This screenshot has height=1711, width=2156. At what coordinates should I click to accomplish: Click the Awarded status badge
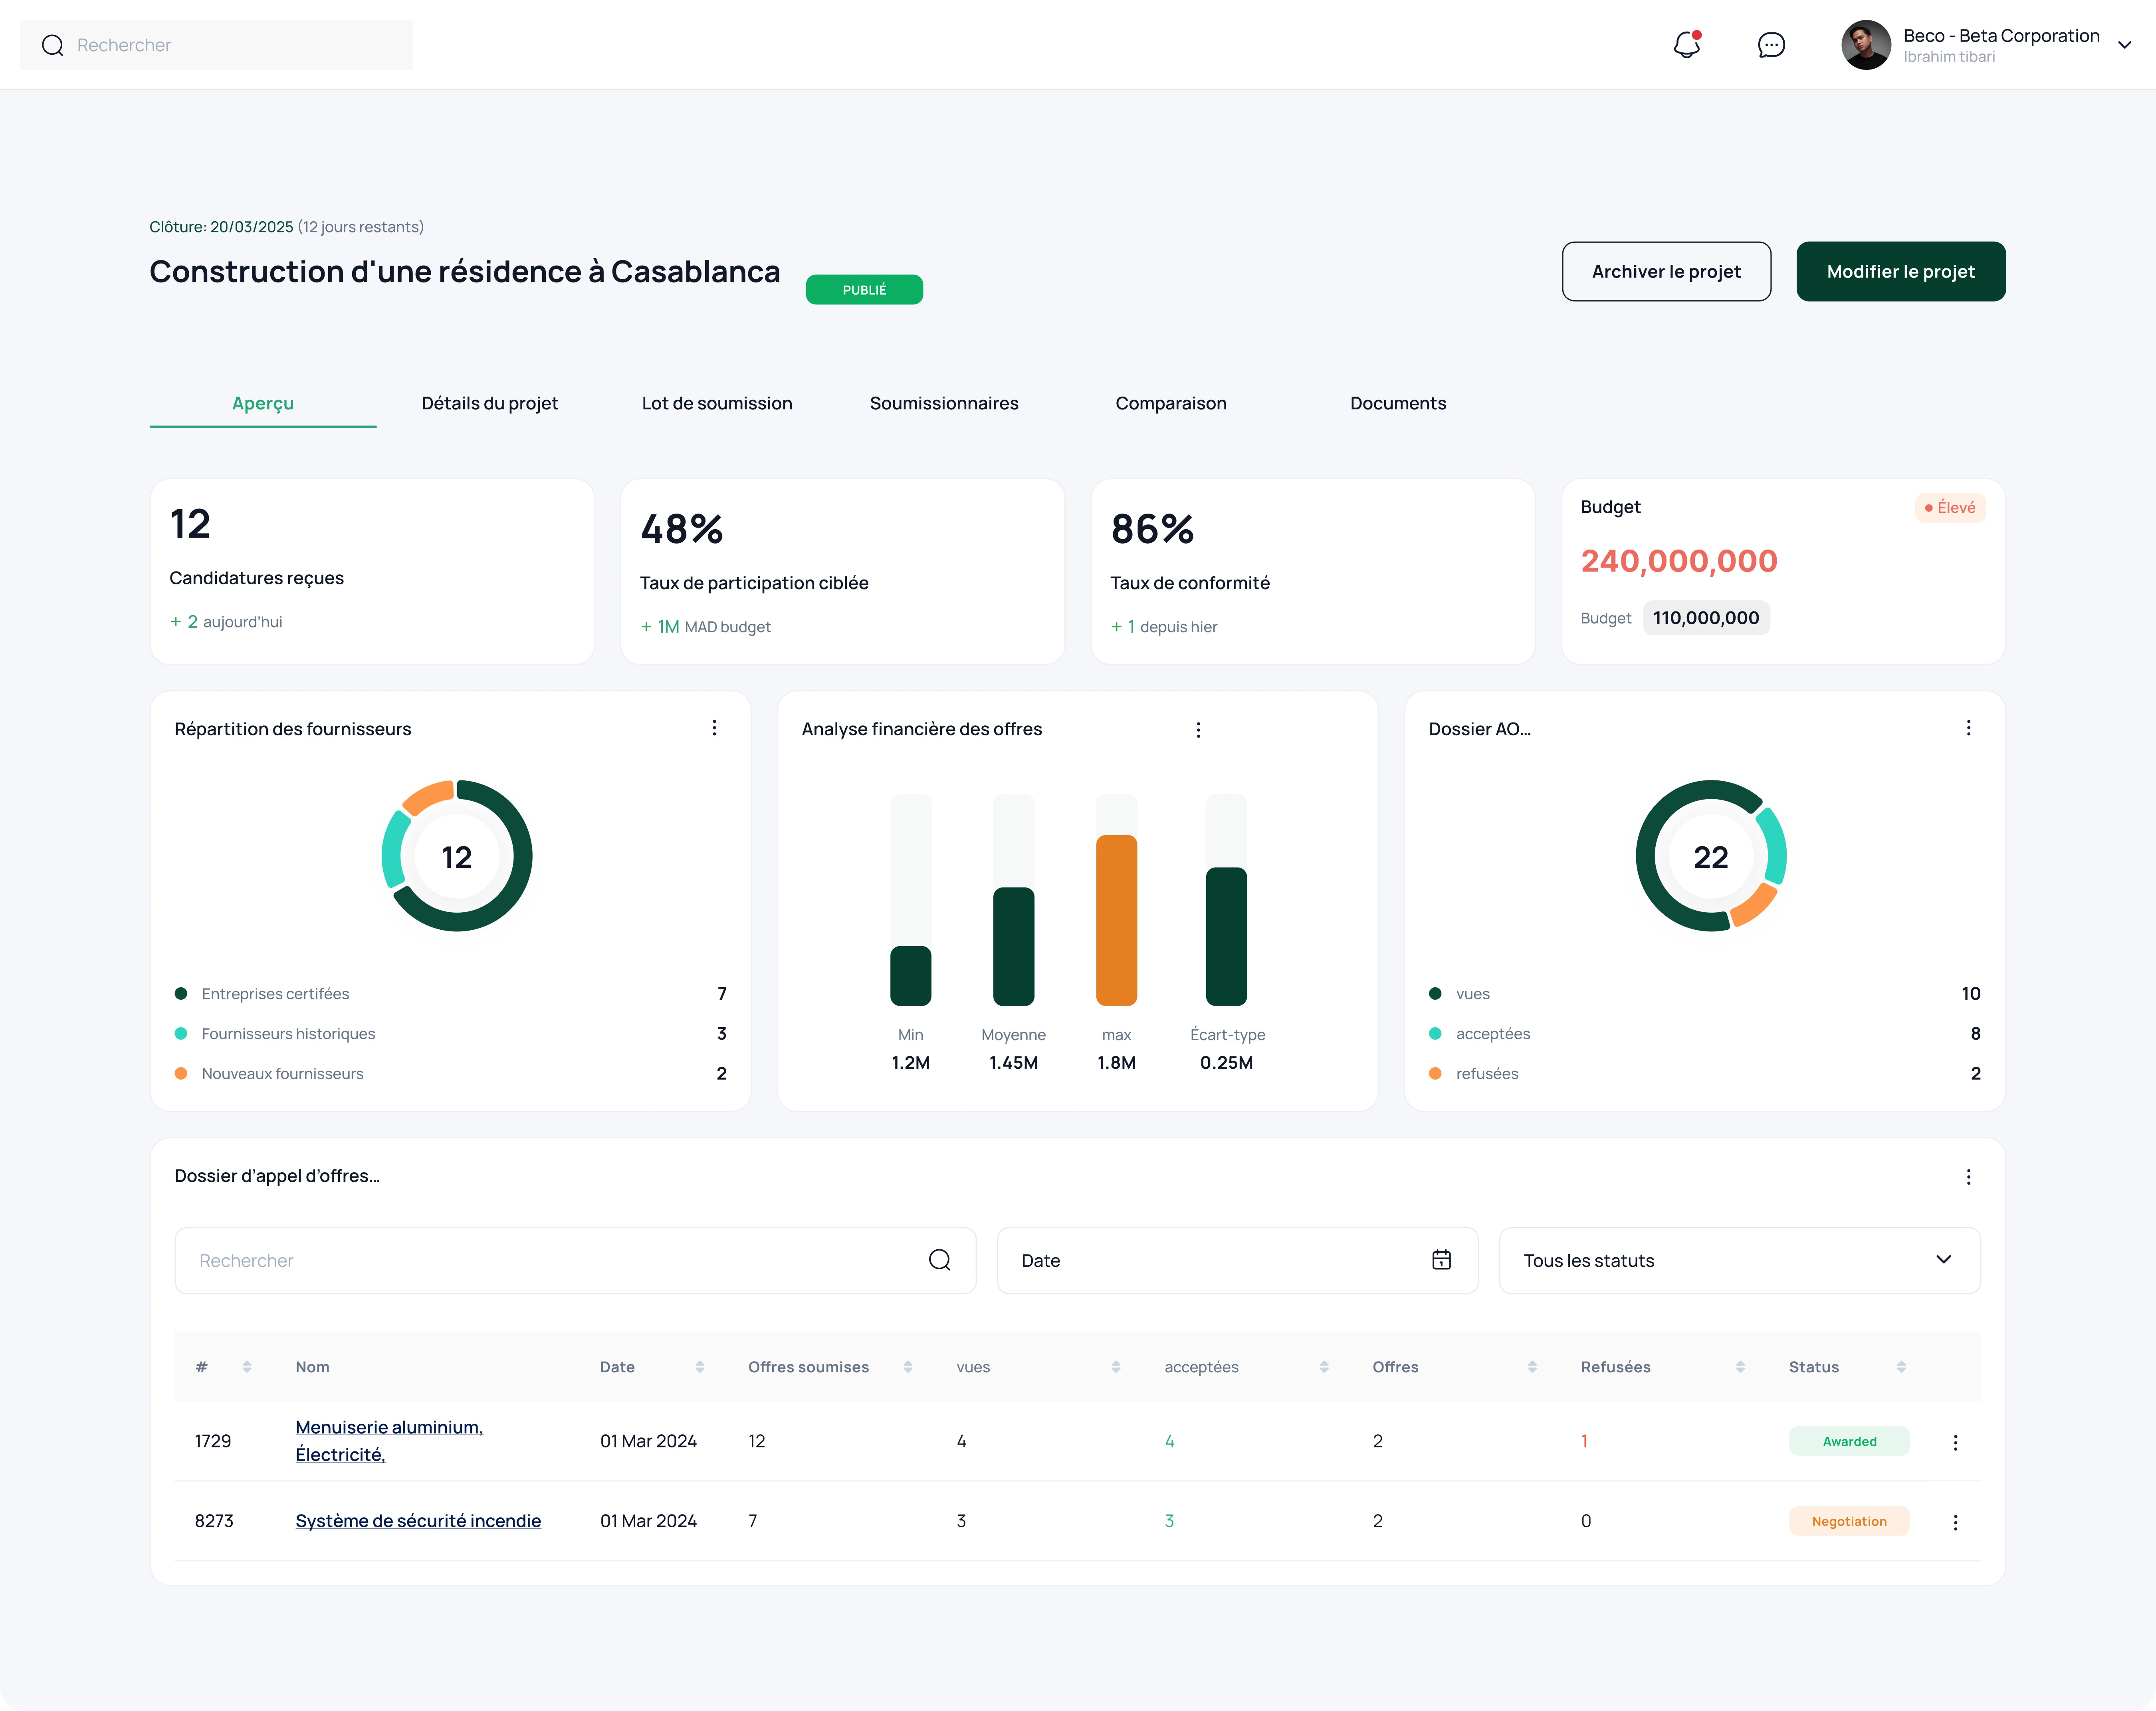coord(1848,1441)
